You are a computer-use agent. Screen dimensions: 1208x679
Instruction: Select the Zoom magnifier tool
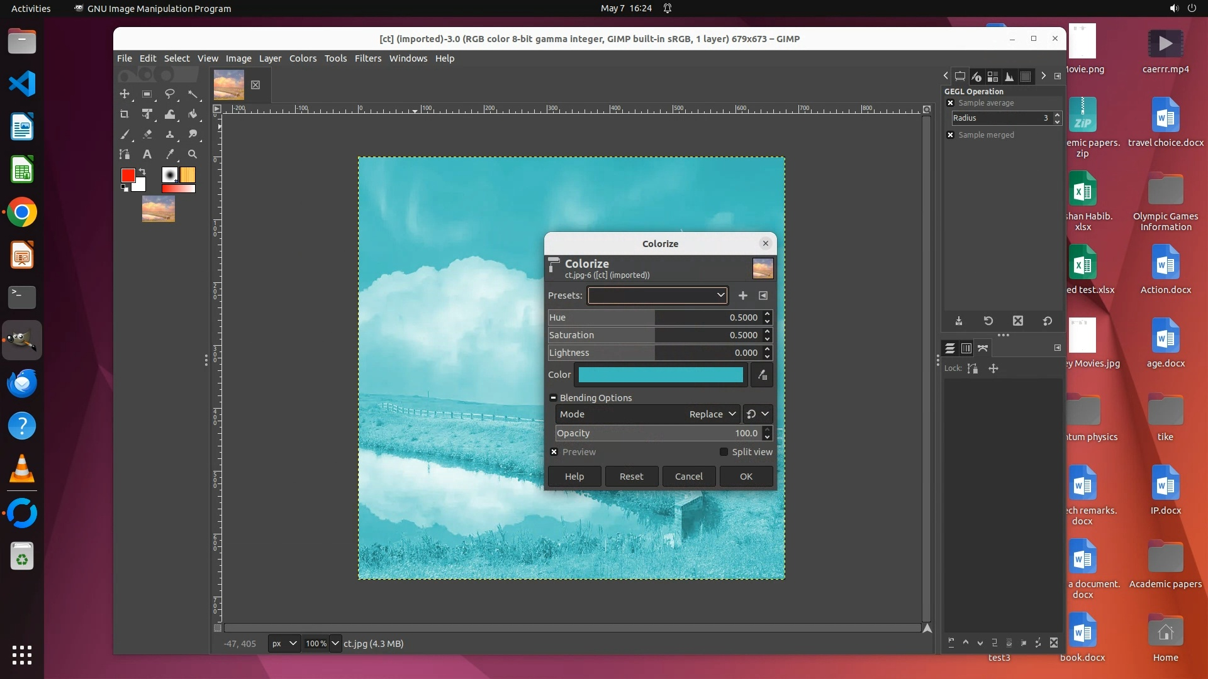tap(193, 154)
